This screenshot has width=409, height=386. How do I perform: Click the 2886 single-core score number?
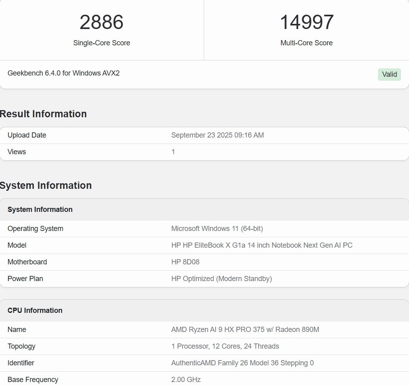click(101, 22)
